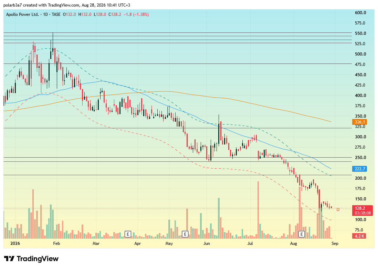
Task: Click the Sep label on time axis
Action: click(335, 243)
